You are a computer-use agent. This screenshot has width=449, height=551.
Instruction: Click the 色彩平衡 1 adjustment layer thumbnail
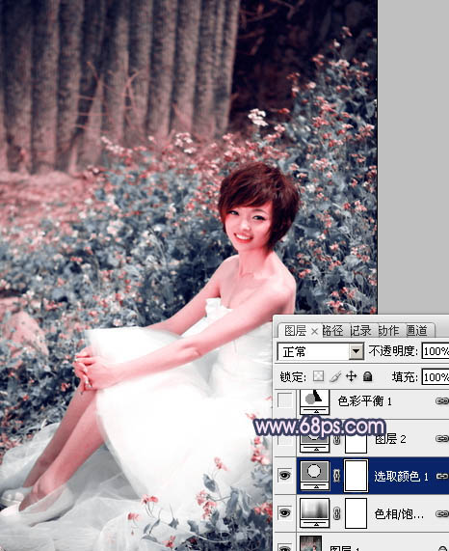(x=315, y=401)
